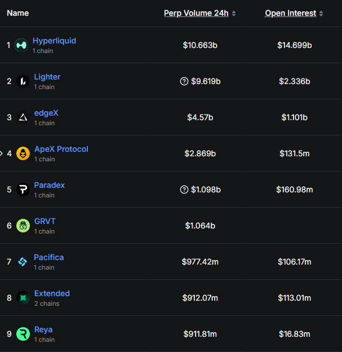The height and width of the screenshot is (352, 342).
Task: Select Lighter's $9.619b volume value
Action: point(206,81)
